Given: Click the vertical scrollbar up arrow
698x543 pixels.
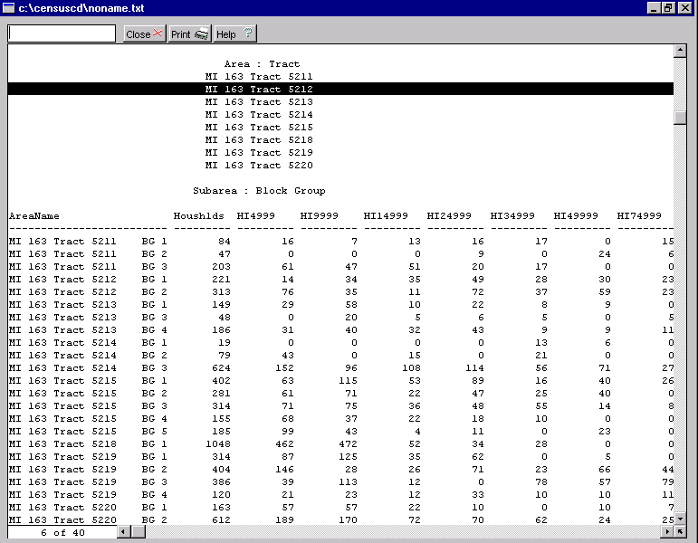Looking at the screenshot, I should 680,51.
